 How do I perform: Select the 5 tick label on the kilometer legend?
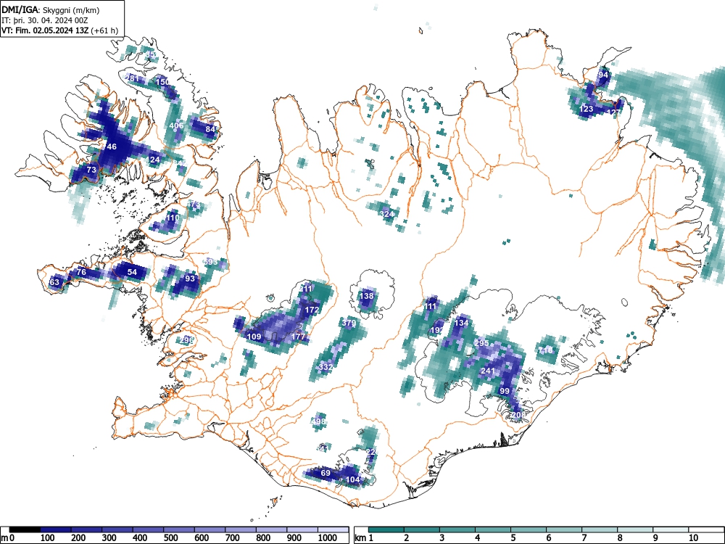513,538
